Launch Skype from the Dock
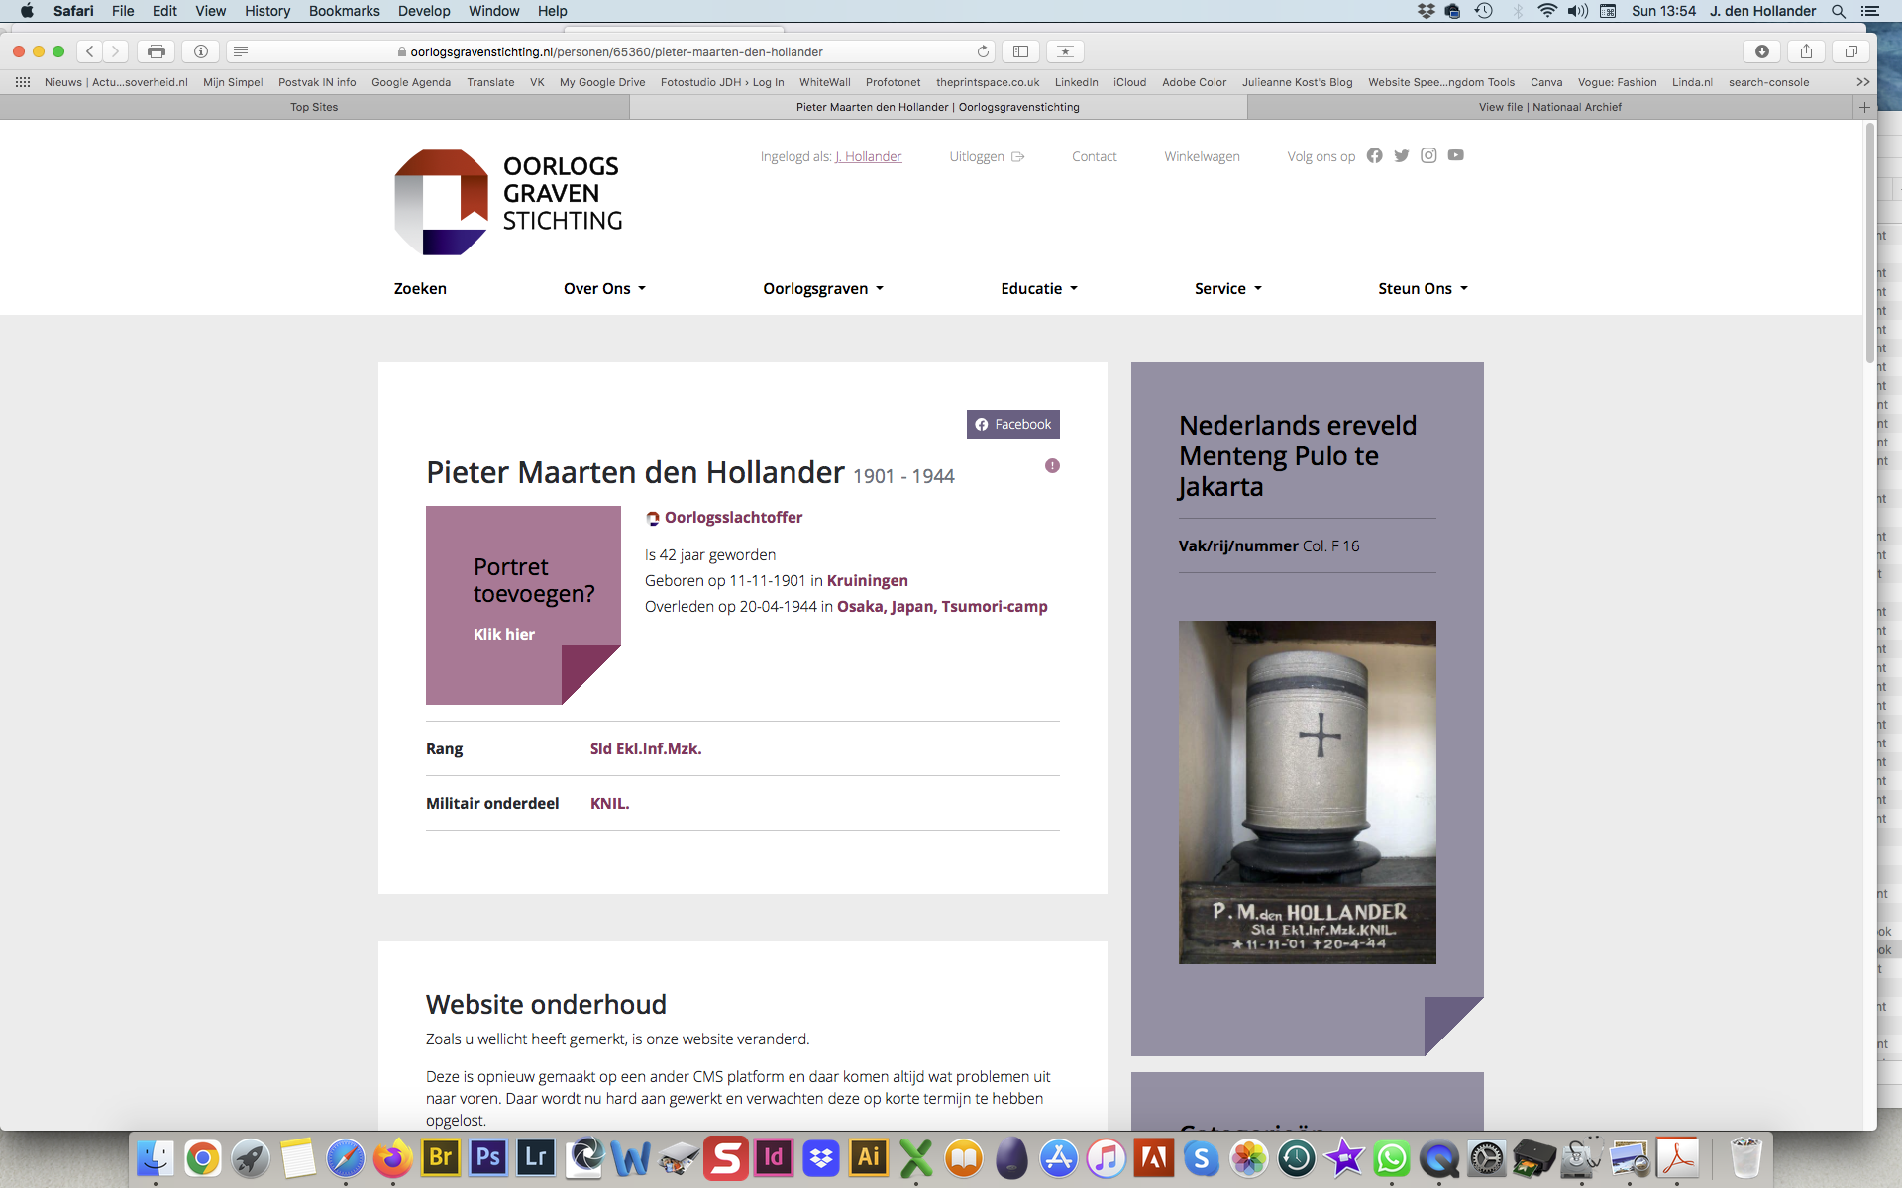The height and width of the screenshot is (1188, 1902). (x=1202, y=1157)
